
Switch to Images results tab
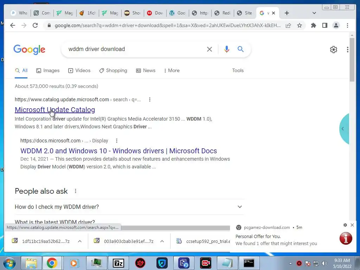pos(48,70)
